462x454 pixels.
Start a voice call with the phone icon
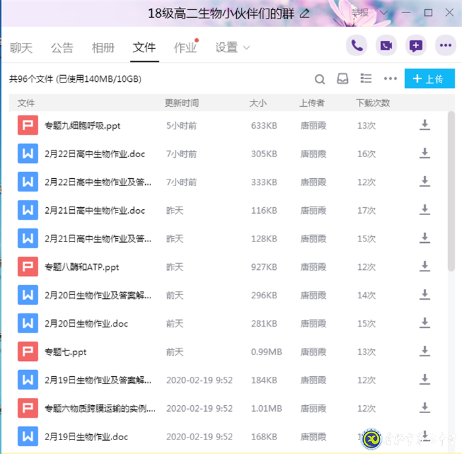point(356,46)
